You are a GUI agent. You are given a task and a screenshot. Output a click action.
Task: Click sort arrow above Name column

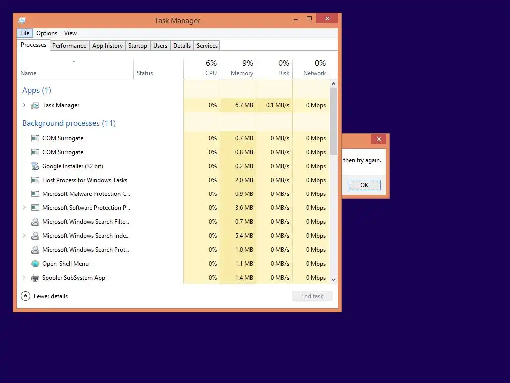pos(74,61)
